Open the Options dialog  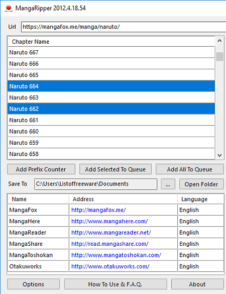coord(33,284)
